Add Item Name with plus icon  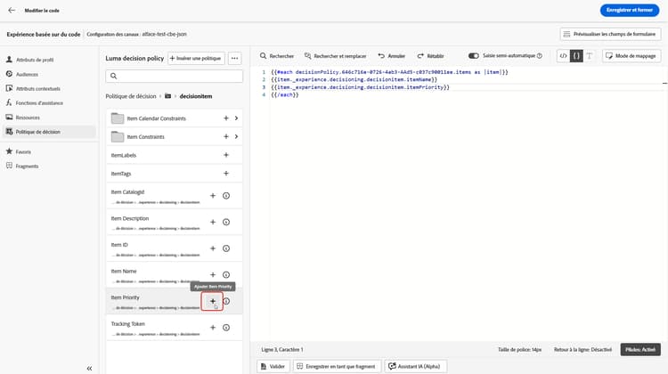(x=213, y=275)
